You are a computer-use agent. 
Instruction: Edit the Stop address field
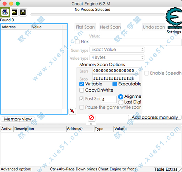(x=116, y=78)
